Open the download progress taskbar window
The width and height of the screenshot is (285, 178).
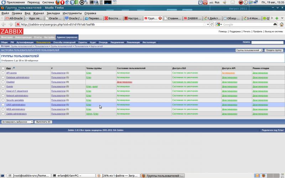118,176
